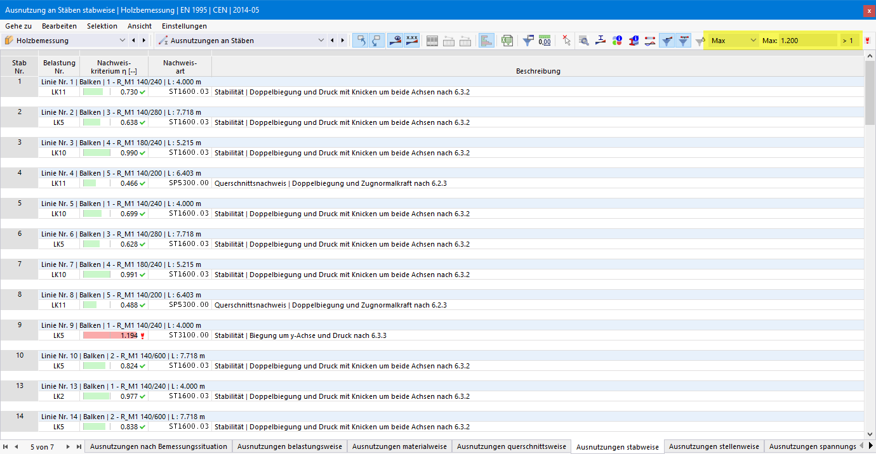Open the colored circles info icon
876x454 pixels.
tap(617, 41)
